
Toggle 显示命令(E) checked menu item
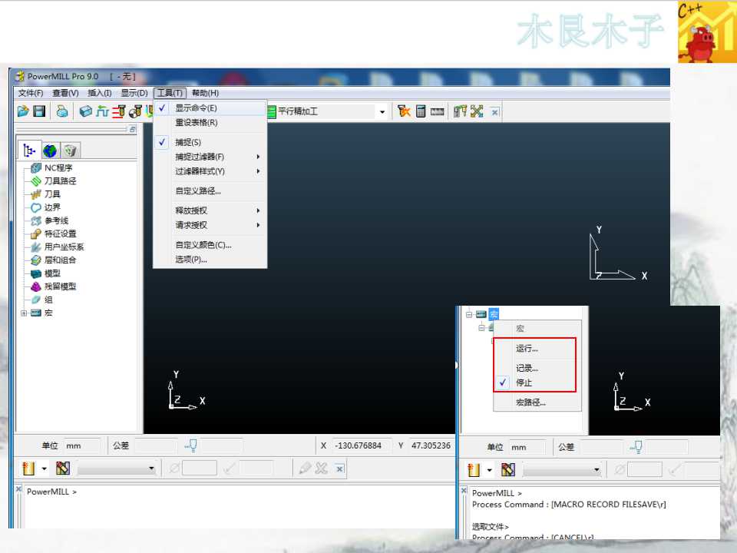pos(210,108)
